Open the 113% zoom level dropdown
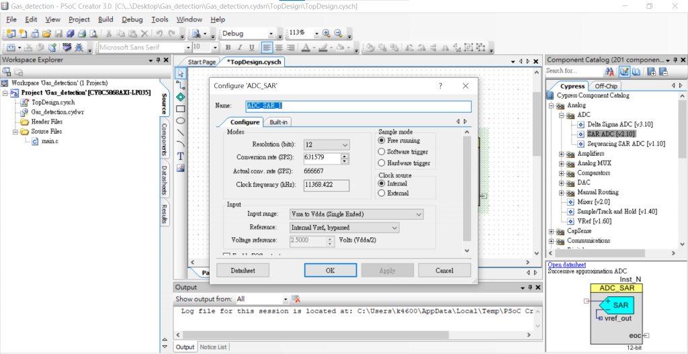The height and width of the screenshot is (354, 688). (316, 34)
